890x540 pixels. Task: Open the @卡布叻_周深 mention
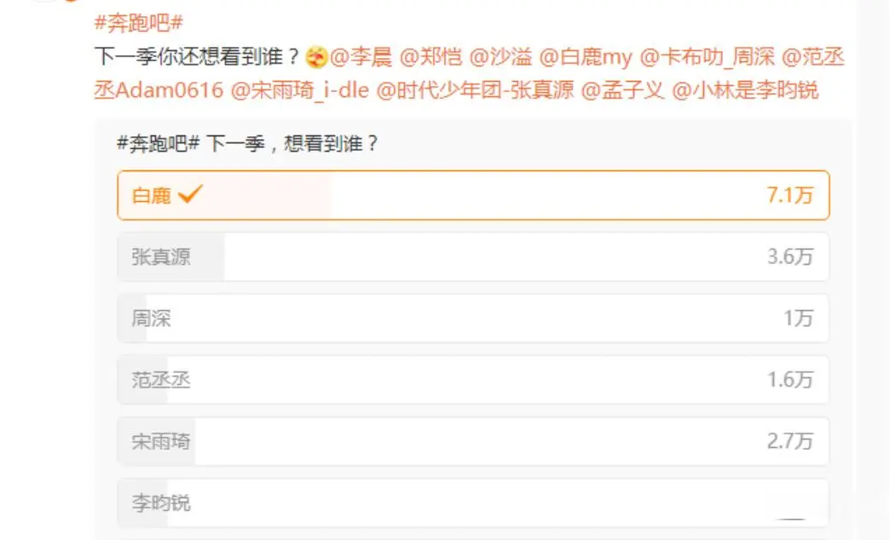click(x=708, y=57)
